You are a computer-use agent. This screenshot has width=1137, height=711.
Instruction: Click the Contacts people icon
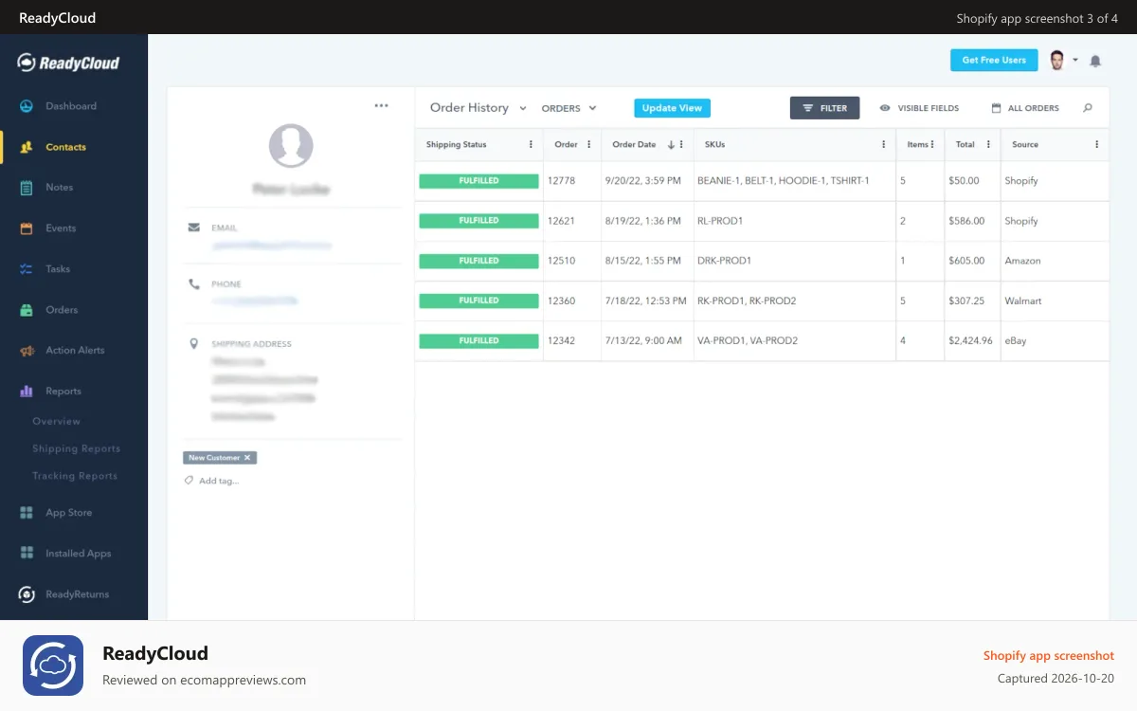(27, 147)
